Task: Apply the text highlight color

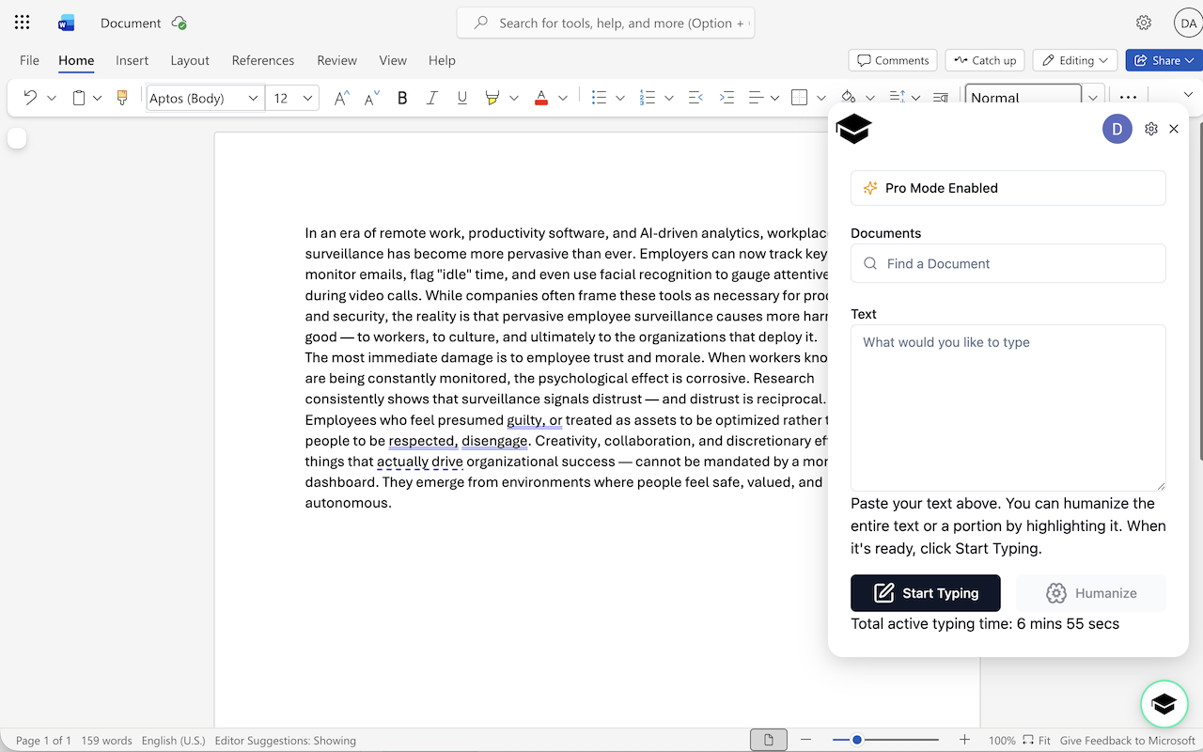Action: [492, 98]
